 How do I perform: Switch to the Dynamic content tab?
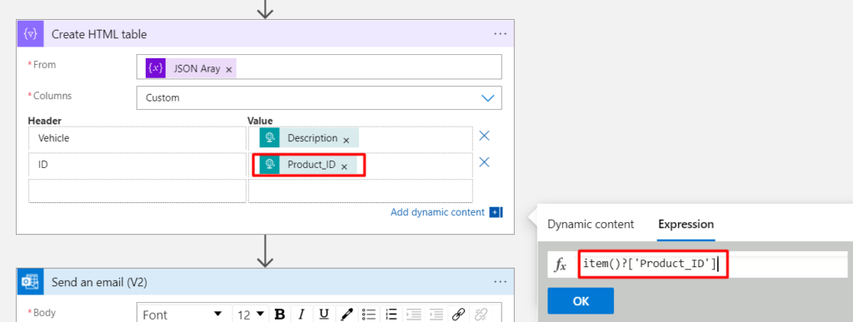pyautogui.click(x=591, y=225)
